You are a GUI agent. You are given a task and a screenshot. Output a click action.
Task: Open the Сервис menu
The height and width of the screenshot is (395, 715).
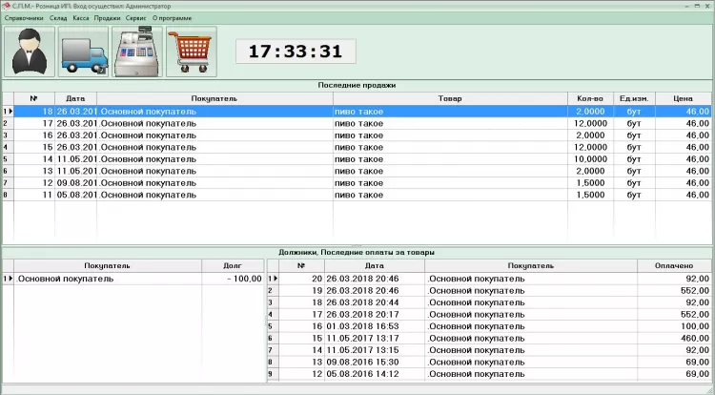(x=136, y=18)
